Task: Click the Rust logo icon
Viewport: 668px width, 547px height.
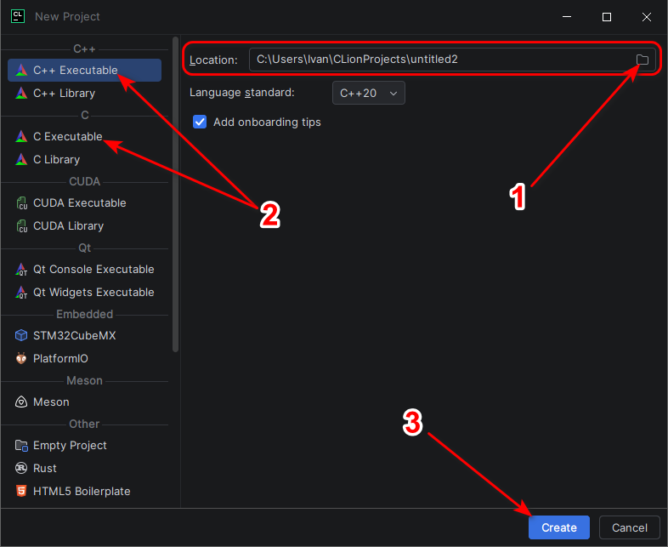Action: [x=21, y=468]
